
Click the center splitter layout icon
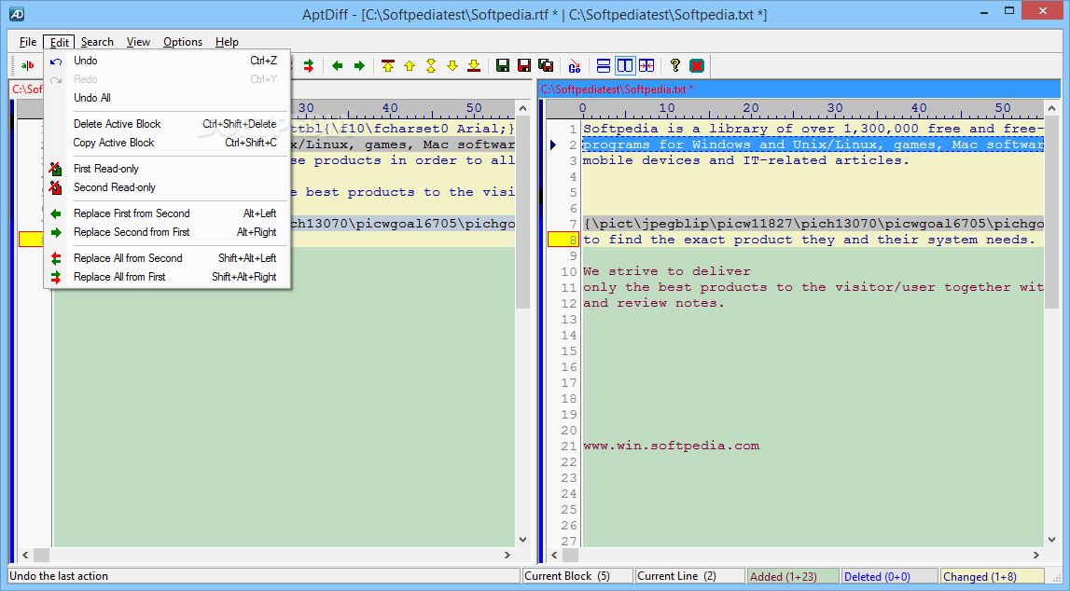click(646, 65)
